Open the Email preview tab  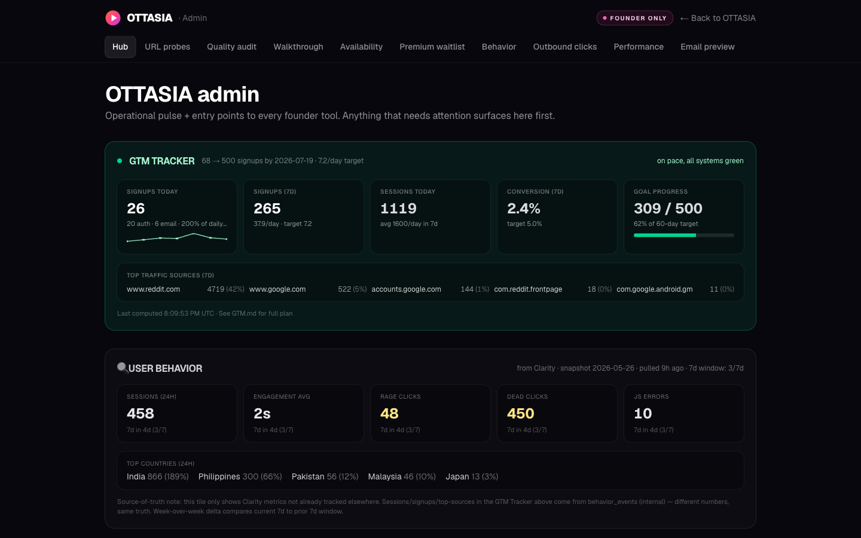click(707, 47)
